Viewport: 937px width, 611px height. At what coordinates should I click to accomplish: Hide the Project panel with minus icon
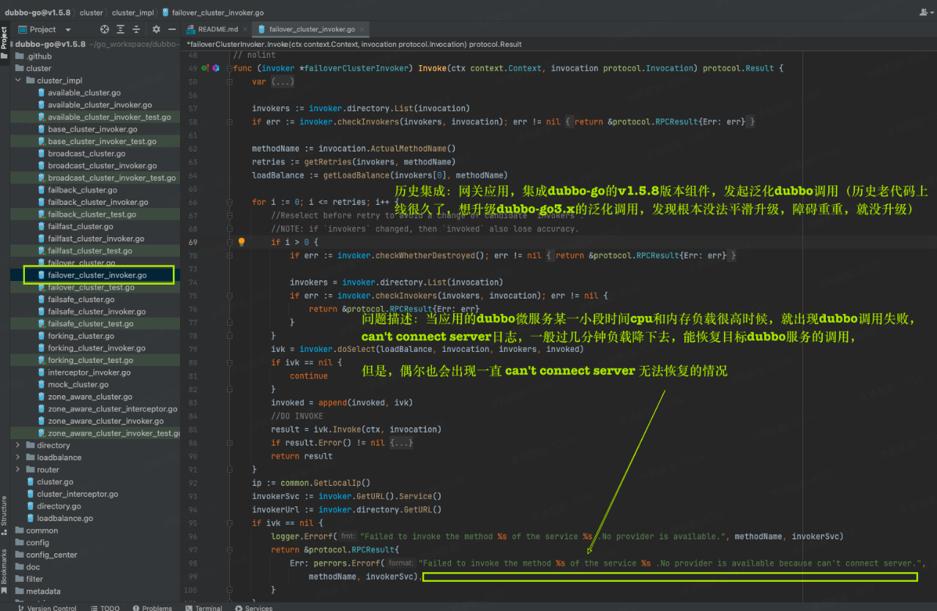(172, 29)
